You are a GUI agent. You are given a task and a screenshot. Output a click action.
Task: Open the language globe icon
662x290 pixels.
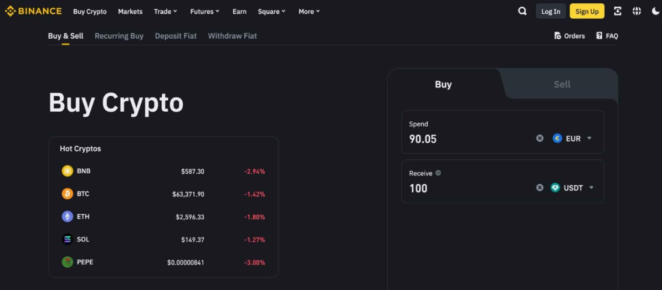click(637, 11)
